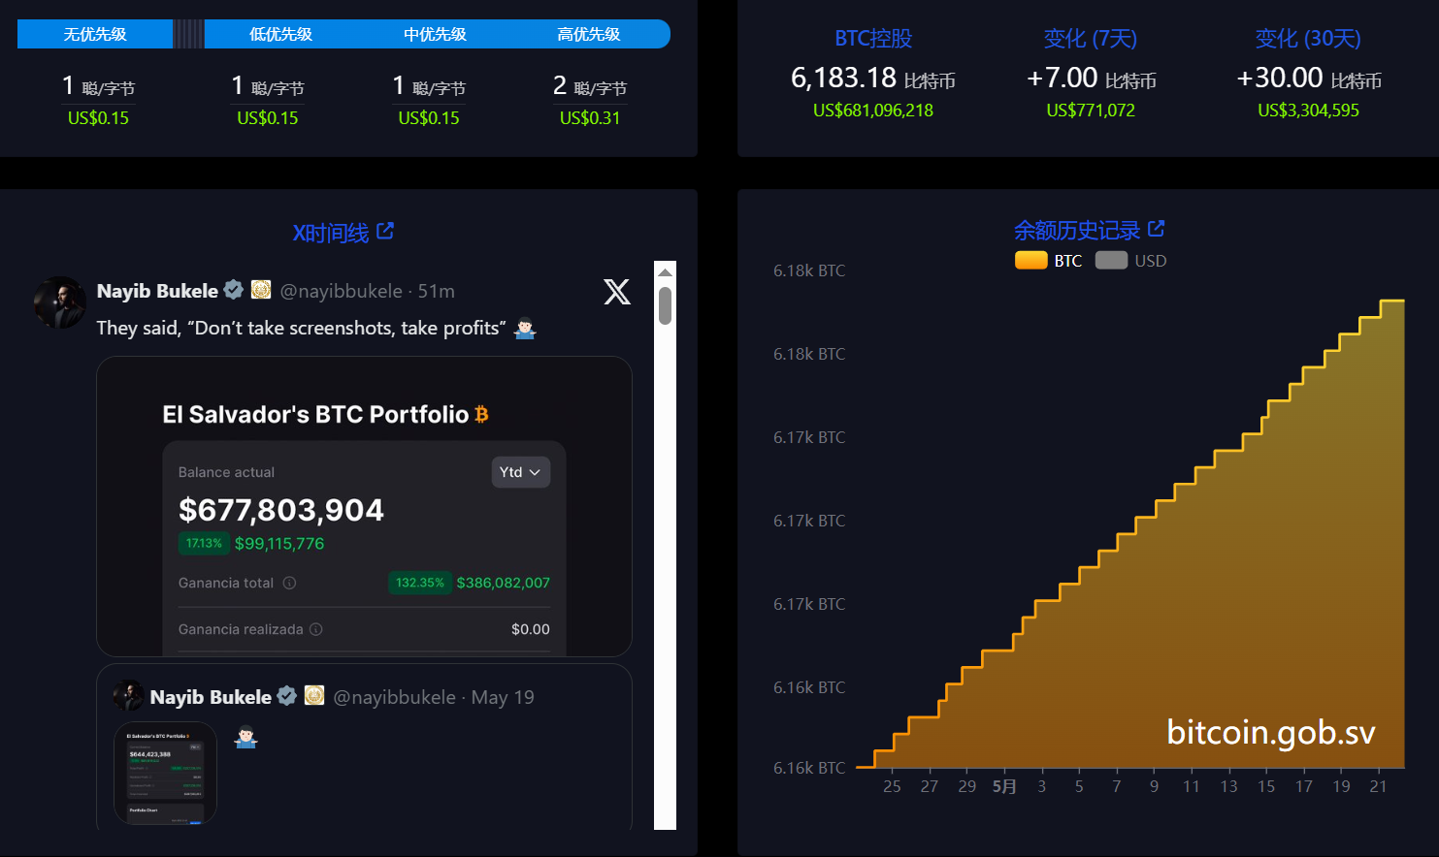Click Nayib Bukele's verified badge in the top tweet
The width and height of the screenshot is (1439, 857).
(x=234, y=290)
